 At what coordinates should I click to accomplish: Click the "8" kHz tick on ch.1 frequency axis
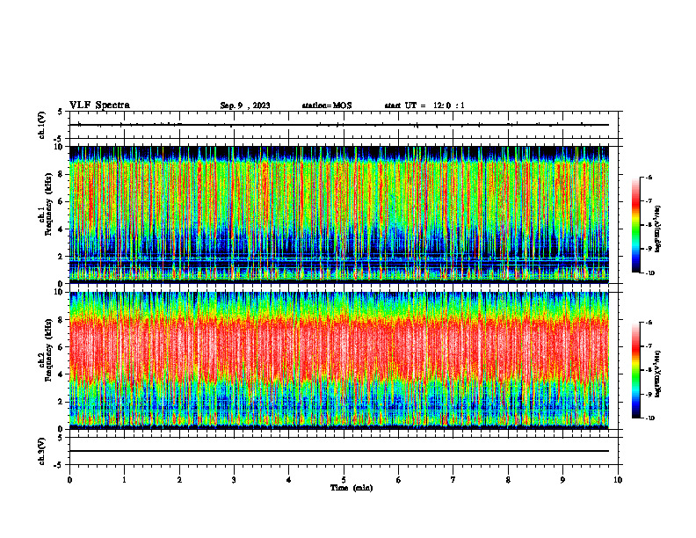(62, 174)
